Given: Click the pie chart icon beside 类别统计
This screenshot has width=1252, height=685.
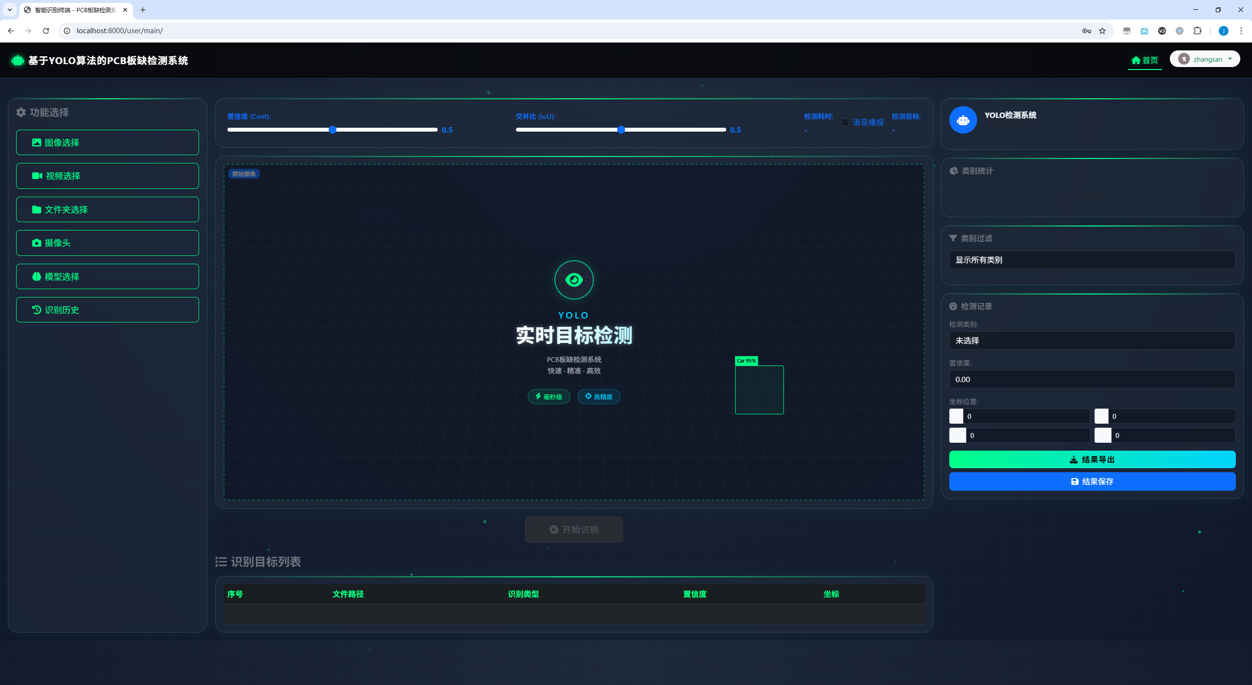Looking at the screenshot, I should click(x=954, y=171).
